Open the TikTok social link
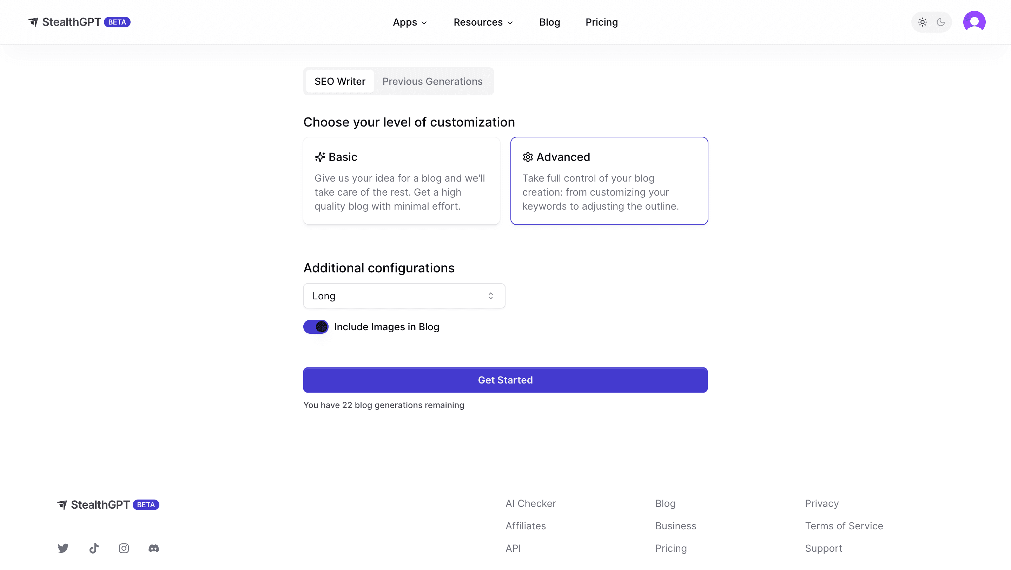Screen dimensions: 1011x570 (94, 548)
